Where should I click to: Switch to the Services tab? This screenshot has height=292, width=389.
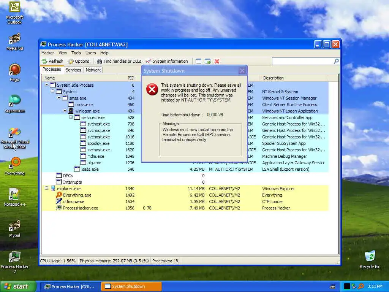pyautogui.click(x=73, y=70)
